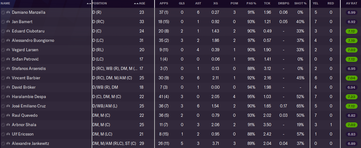Click the XG column header
361x148 pixels.
216,3
